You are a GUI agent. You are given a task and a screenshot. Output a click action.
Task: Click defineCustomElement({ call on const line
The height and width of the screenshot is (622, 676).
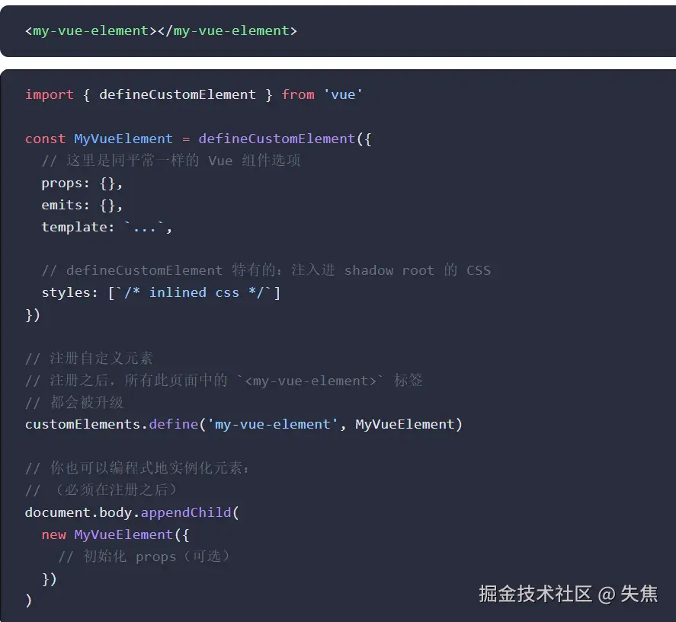pyautogui.click(x=284, y=139)
